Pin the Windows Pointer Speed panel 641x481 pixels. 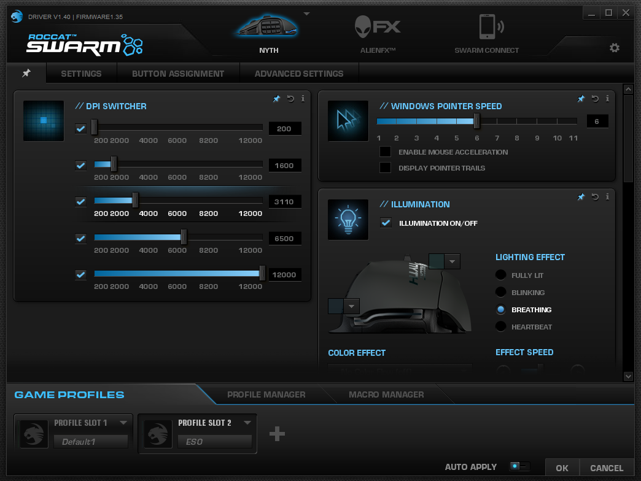pyautogui.click(x=581, y=98)
